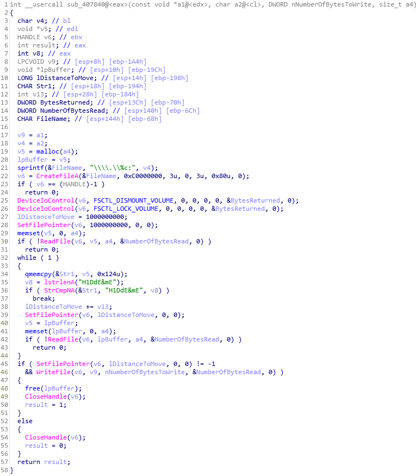This screenshot has height=476, width=416.
Task: Select the 'return result;' statement
Action: click(44, 462)
